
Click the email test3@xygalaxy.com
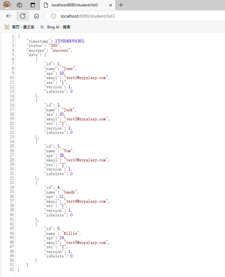pos(87,160)
